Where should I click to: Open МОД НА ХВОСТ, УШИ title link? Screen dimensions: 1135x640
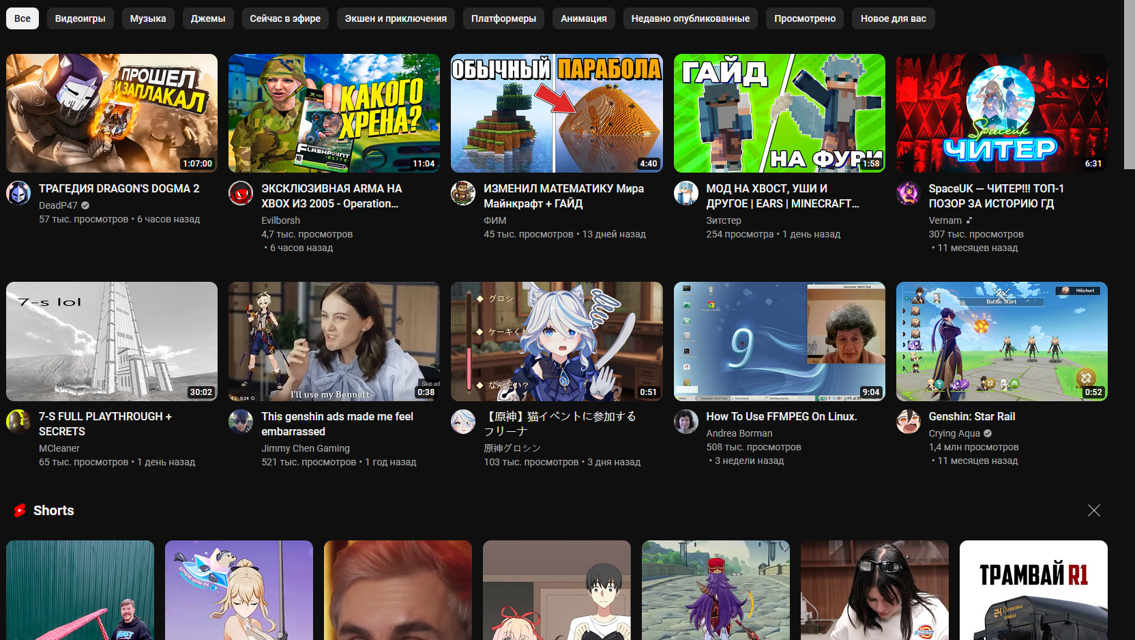click(x=782, y=196)
